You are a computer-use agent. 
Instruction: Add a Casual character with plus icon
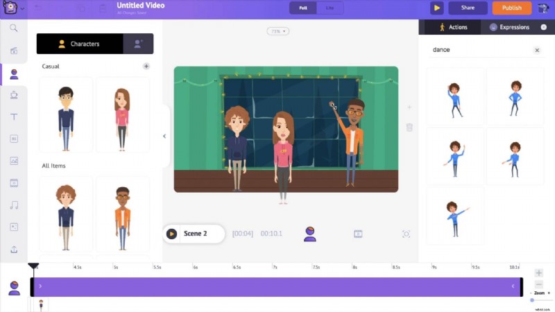(x=146, y=66)
